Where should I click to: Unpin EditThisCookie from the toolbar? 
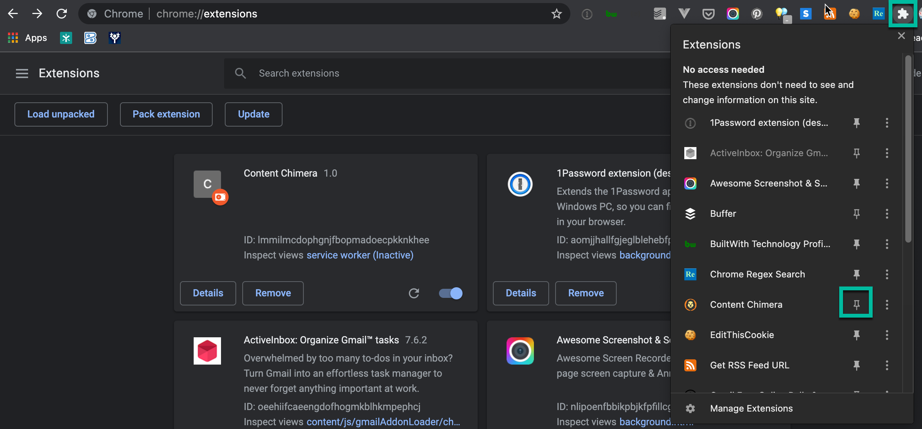(x=856, y=335)
